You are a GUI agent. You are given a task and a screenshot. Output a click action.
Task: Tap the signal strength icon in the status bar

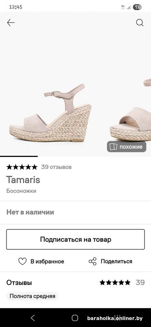click(129, 7)
